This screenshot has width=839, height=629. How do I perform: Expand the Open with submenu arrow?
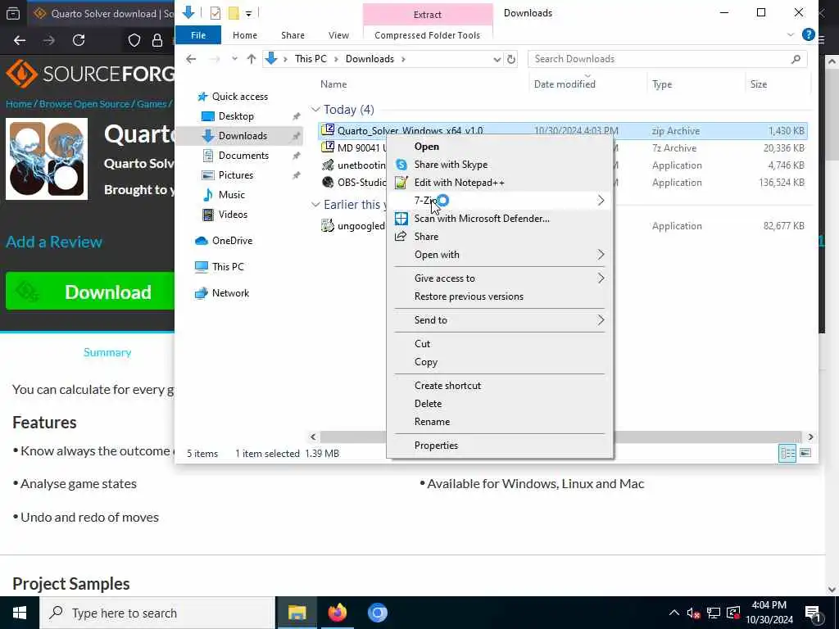coord(601,255)
